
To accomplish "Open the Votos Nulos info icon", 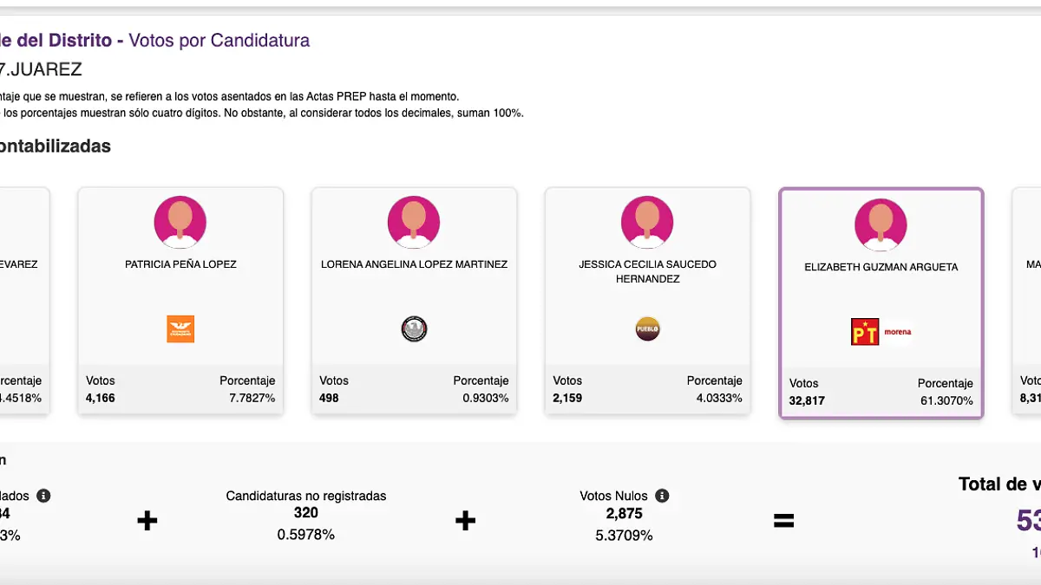I will (x=662, y=496).
